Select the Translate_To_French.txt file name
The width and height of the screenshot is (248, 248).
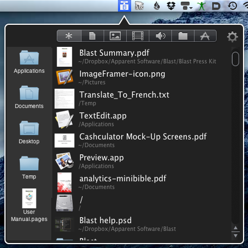[124, 95]
